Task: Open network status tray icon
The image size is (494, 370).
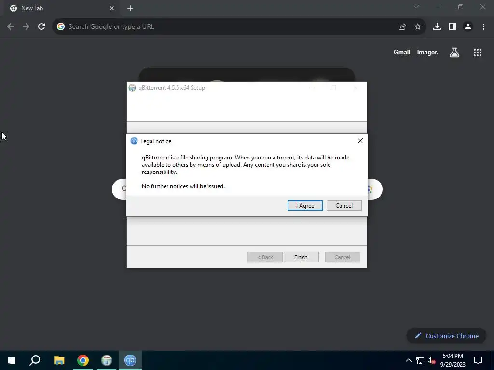Action: [420, 360]
